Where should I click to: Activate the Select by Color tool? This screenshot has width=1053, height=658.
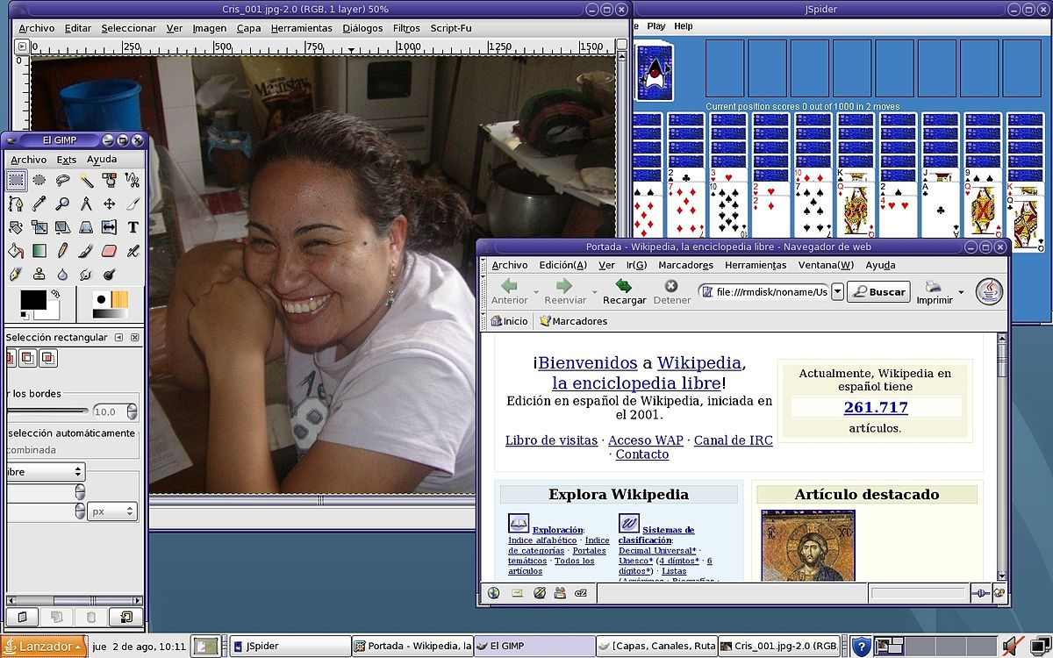[x=110, y=181]
